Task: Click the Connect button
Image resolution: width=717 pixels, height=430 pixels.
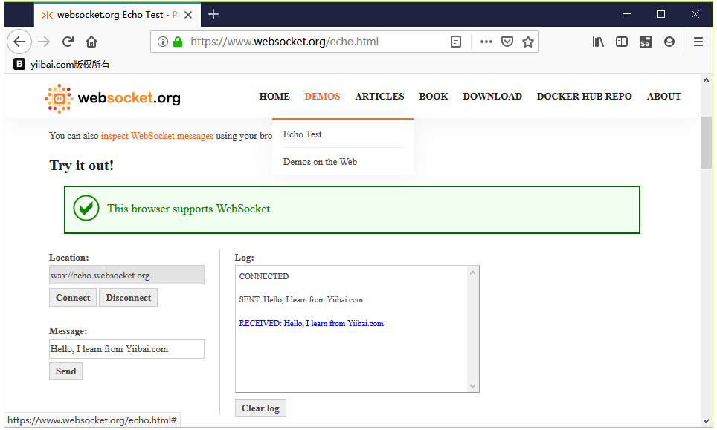Action: (73, 298)
